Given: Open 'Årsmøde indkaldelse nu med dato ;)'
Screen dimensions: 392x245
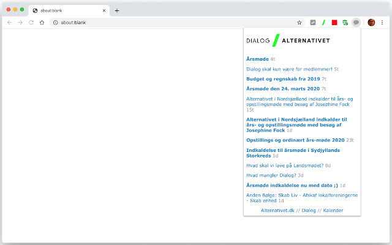Looking at the screenshot, I should (x=292, y=185).
